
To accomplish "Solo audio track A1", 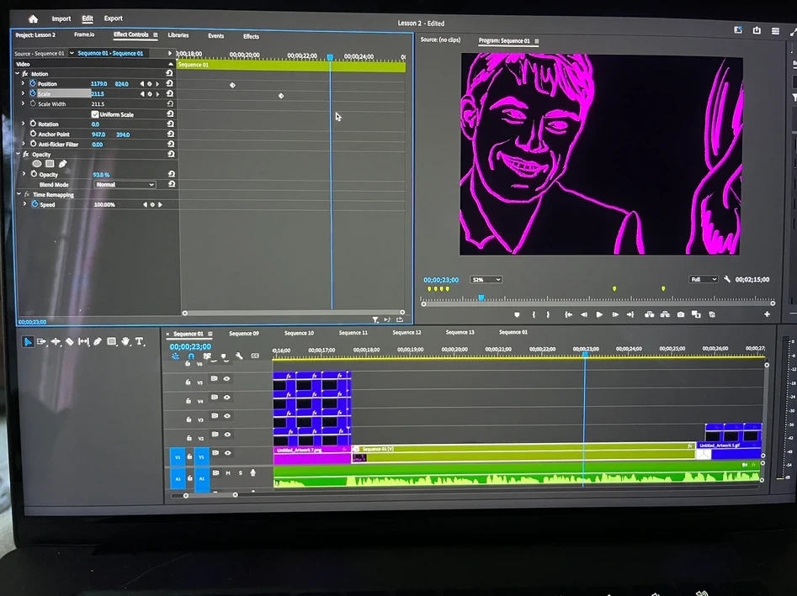I will point(241,473).
